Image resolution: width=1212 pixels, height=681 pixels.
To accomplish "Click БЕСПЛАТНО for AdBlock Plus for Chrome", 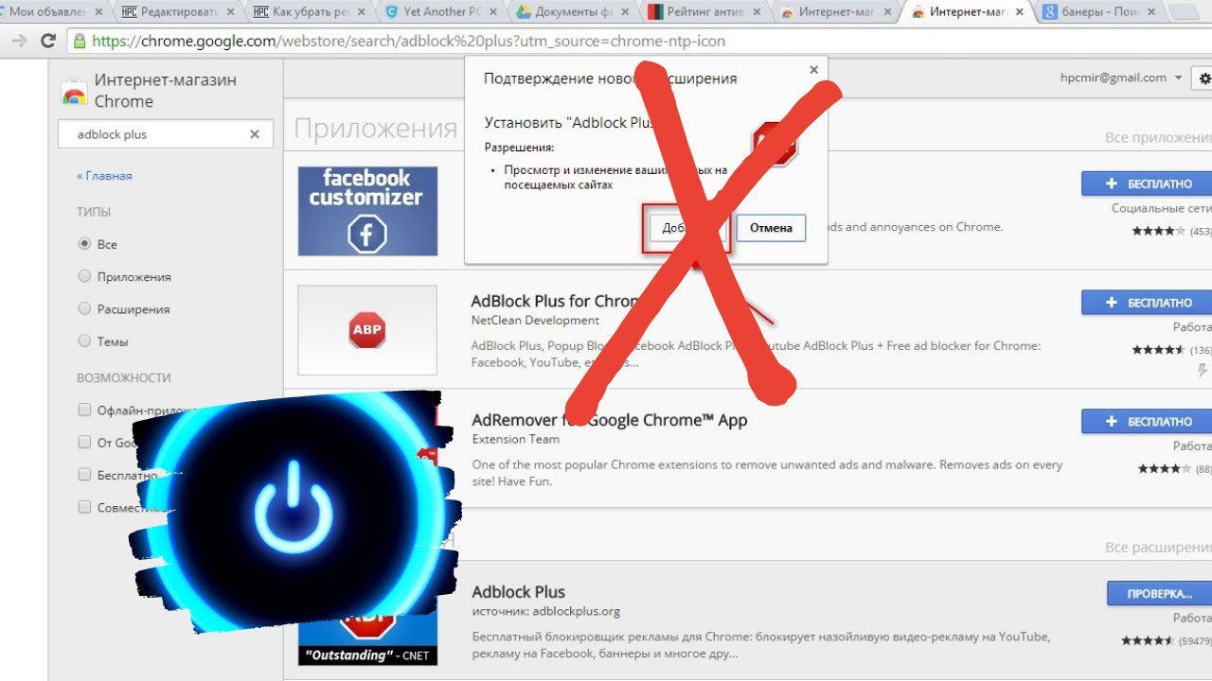I will click(1146, 303).
